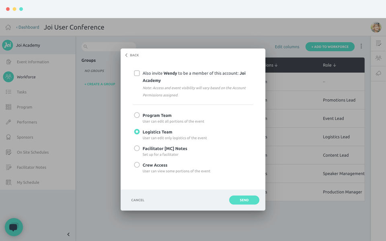This screenshot has width=386, height=241.
Task: Open the checklist icon in right panel
Action: point(378,43)
